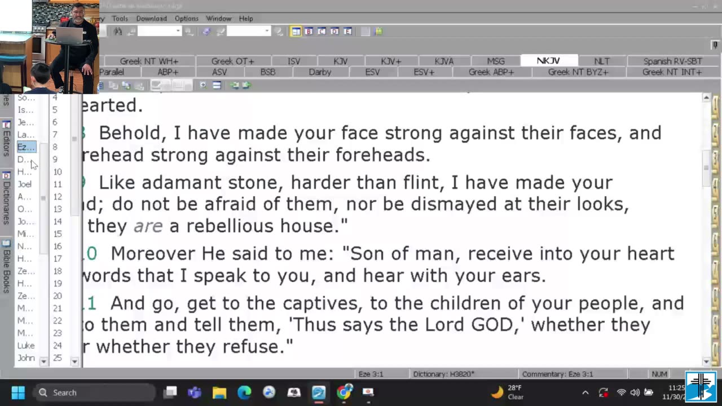This screenshot has height=406, width=722.
Task: Select chapter 21 in the chapter list
Action: [x=58, y=308]
